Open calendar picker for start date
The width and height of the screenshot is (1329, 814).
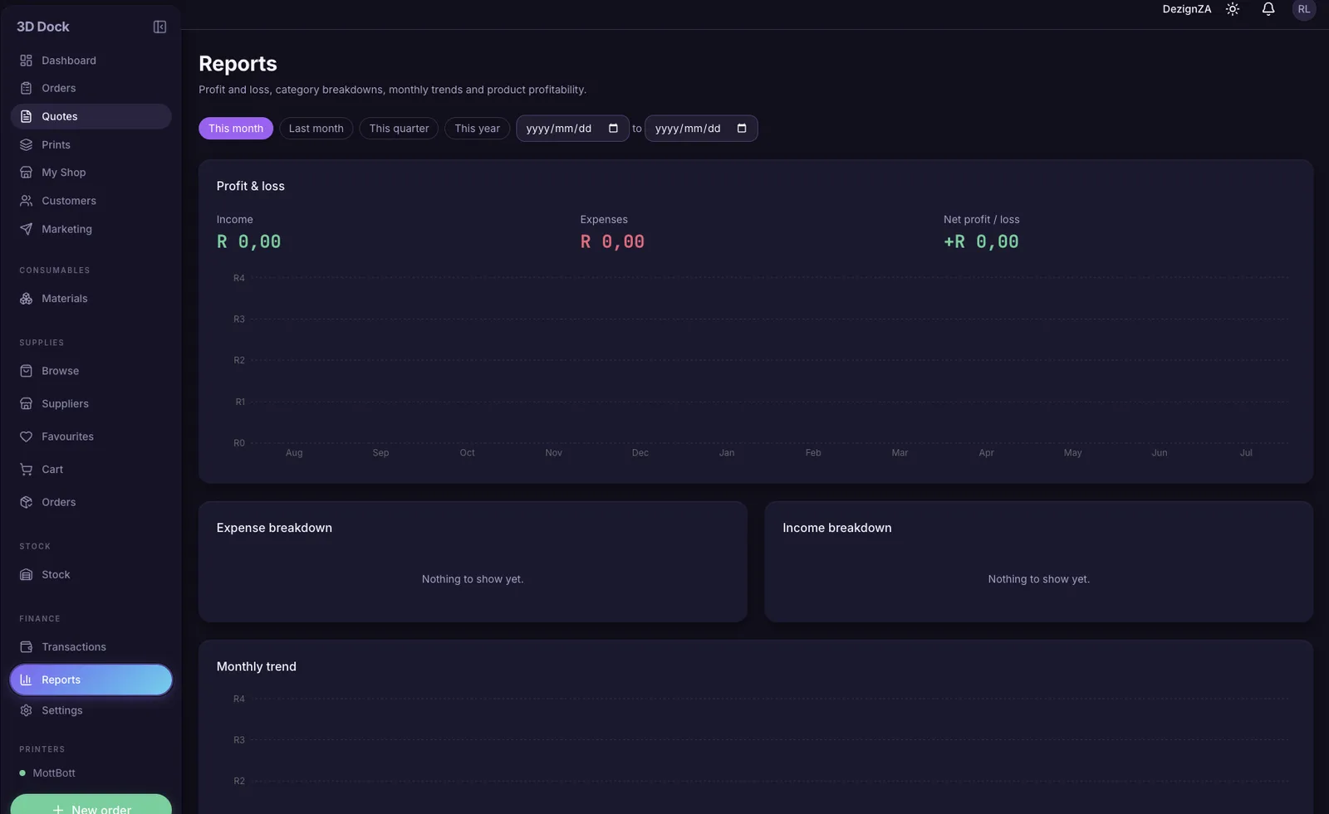[613, 129]
